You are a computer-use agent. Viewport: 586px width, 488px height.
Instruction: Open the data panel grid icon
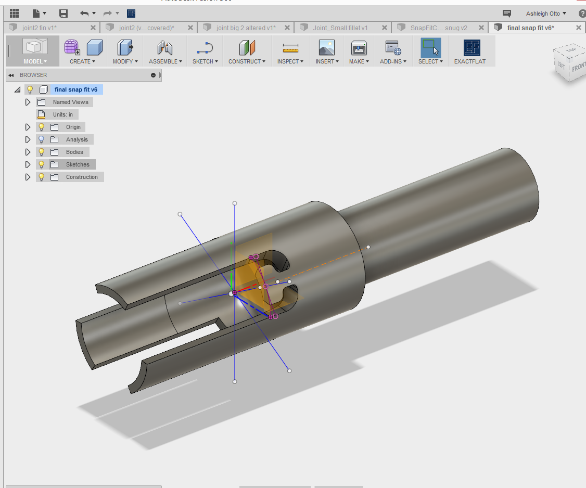[14, 14]
